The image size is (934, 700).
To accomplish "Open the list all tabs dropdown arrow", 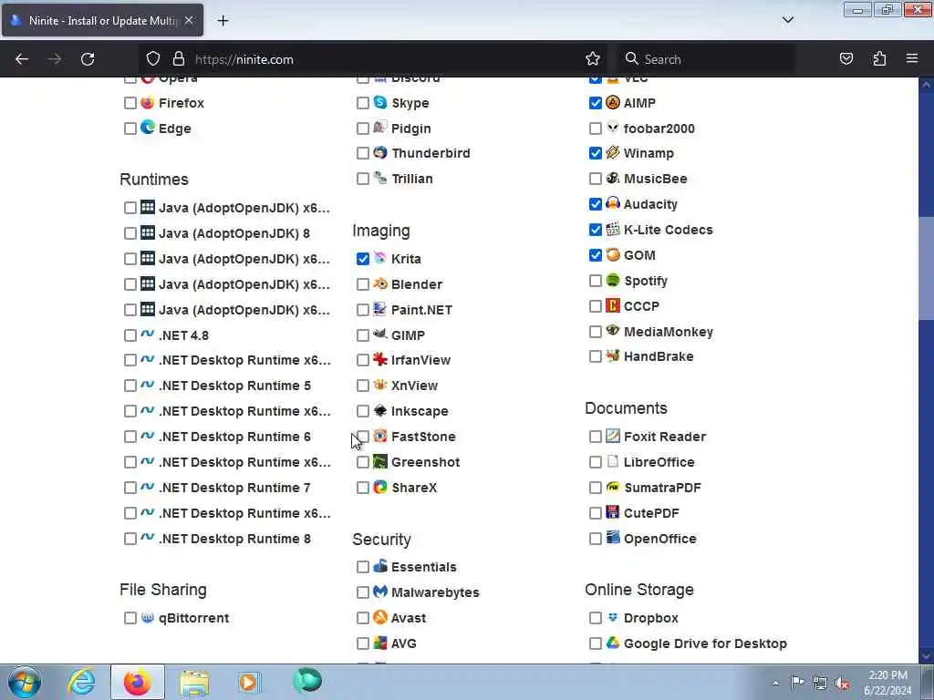I will click(x=787, y=20).
